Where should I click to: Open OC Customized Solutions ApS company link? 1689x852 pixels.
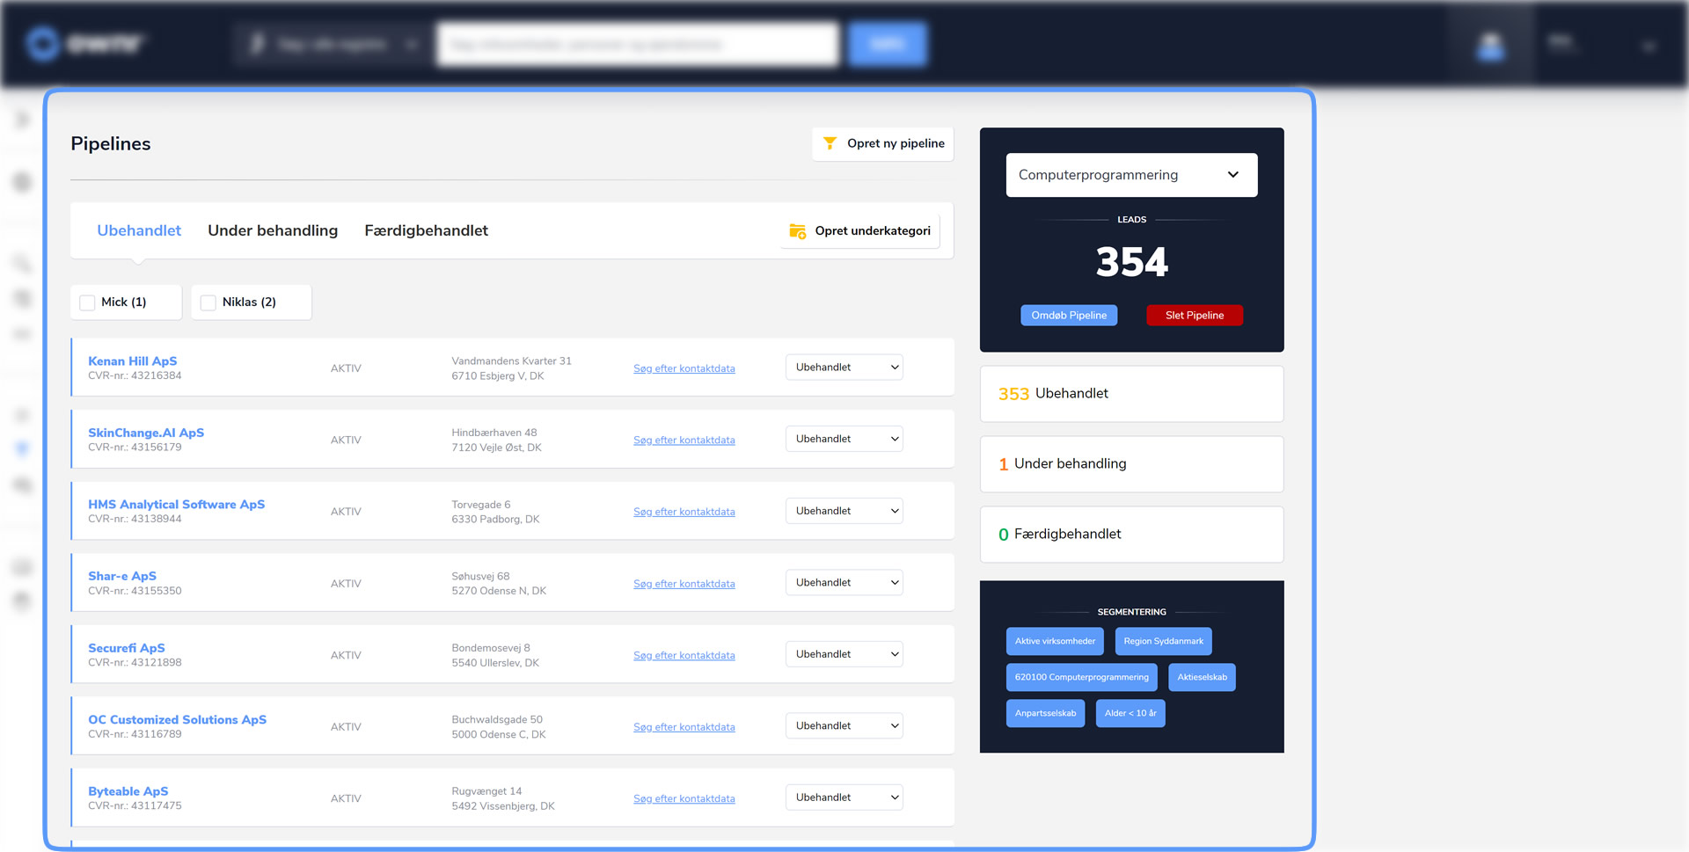point(177,719)
